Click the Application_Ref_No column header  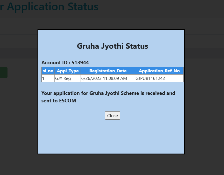tap(159, 71)
